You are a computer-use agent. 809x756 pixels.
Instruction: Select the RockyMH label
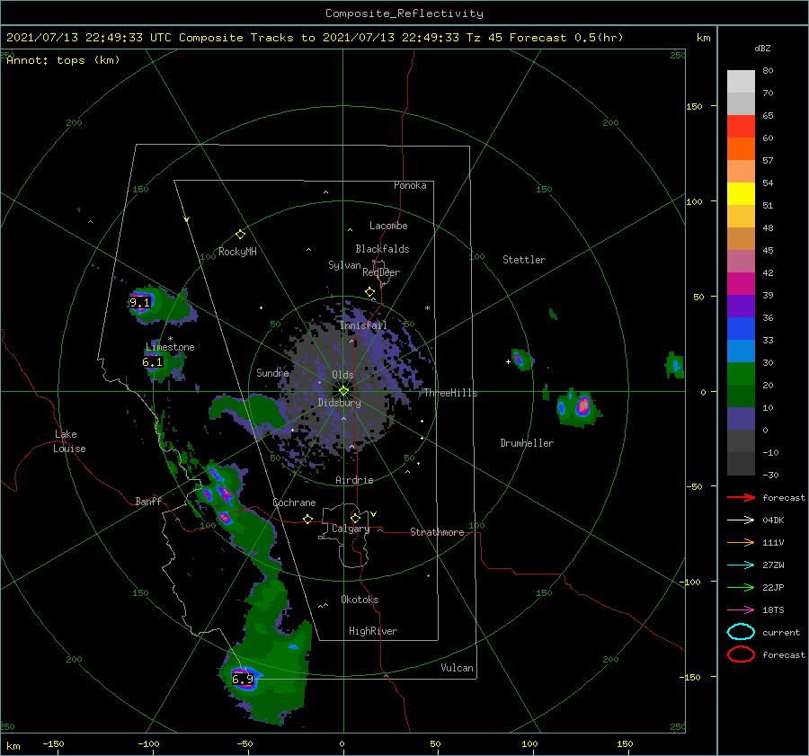pos(237,252)
